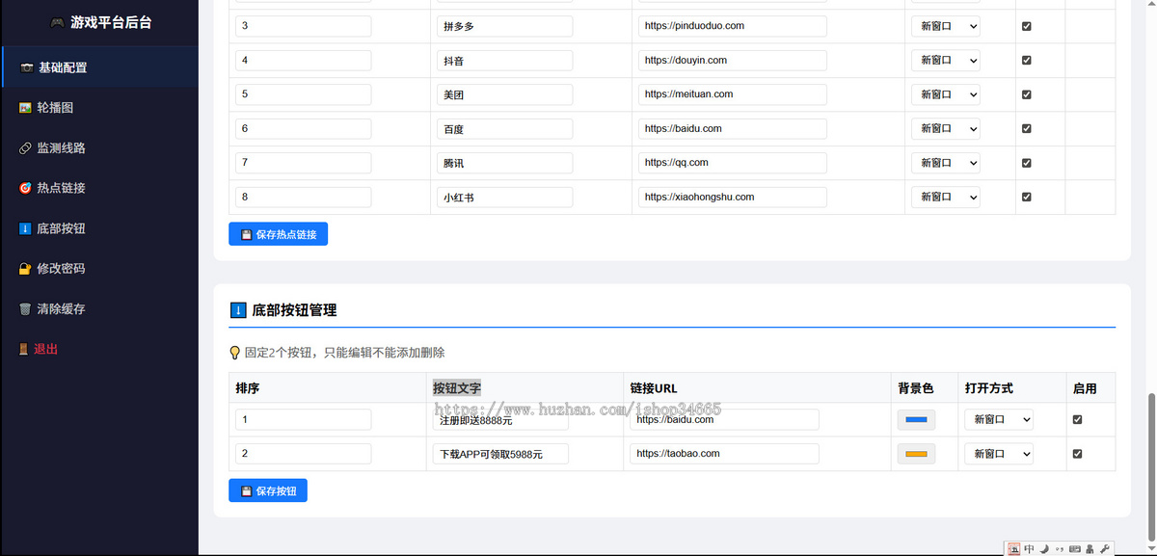This screenshot has height=556, width=1157.
Task: Open 基础配置 in the sidebar
Action: tap(99, 67)
